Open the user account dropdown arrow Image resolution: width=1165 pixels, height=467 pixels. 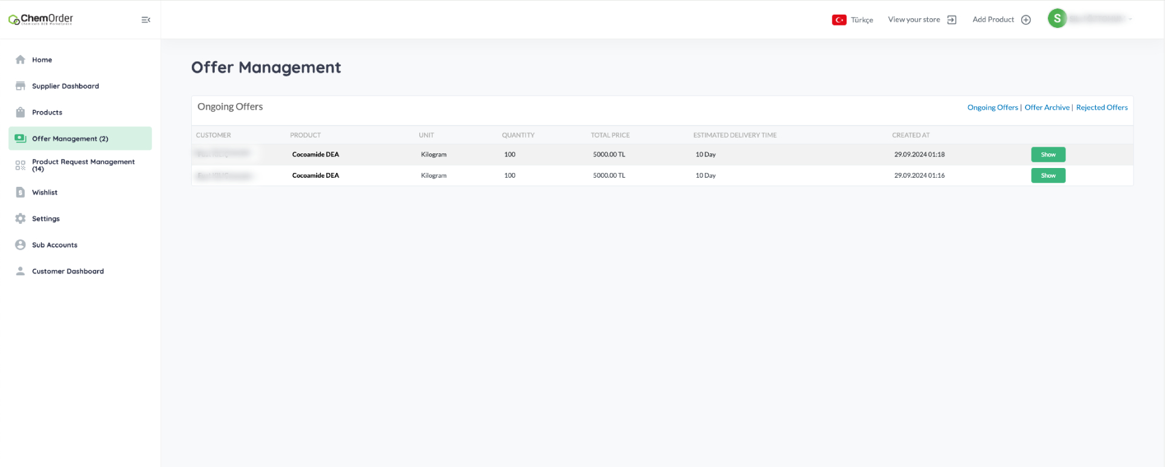coord(1130,19)
